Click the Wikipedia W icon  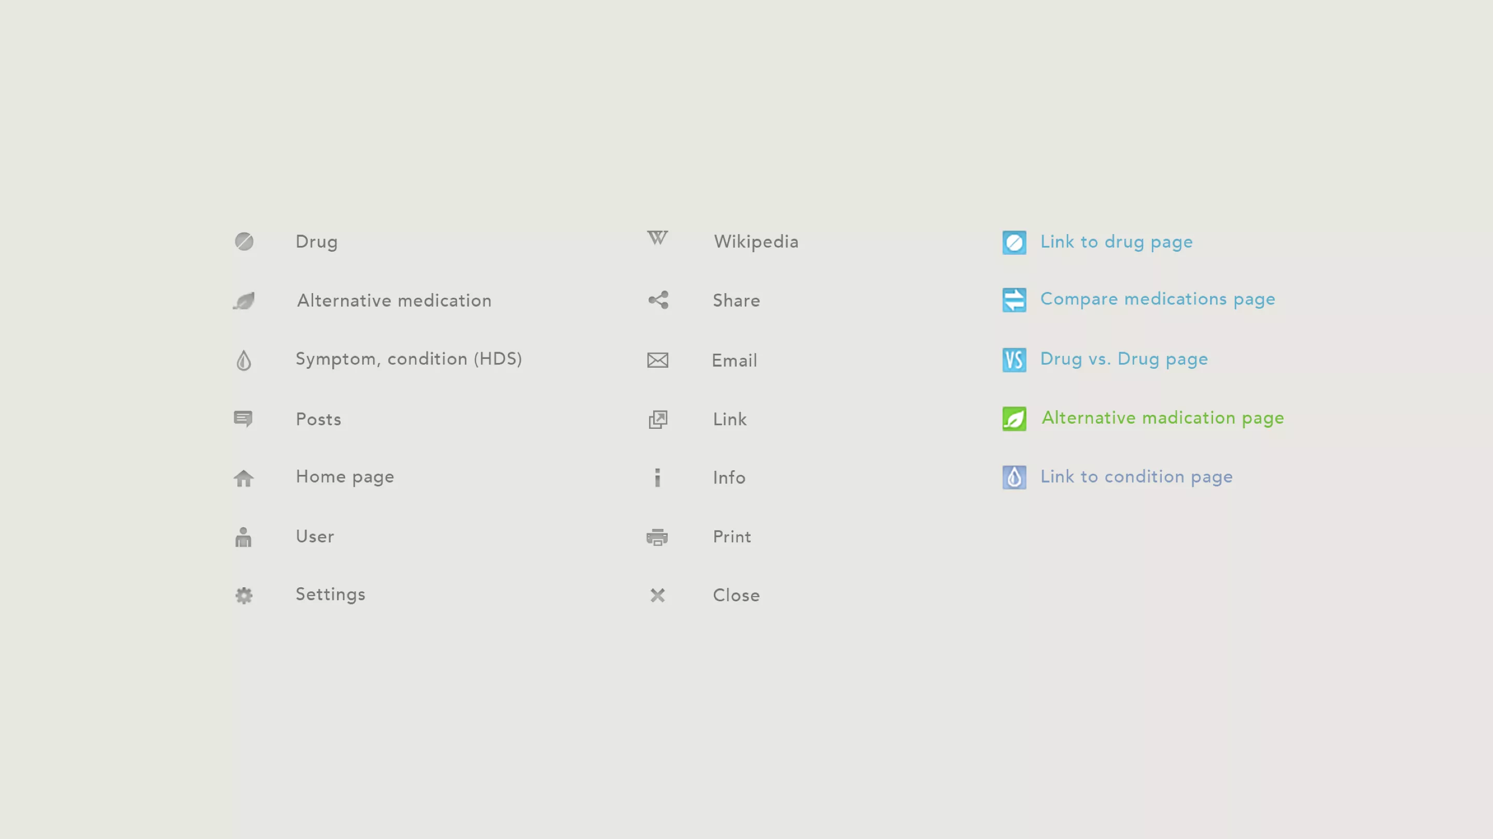(657, 238)
